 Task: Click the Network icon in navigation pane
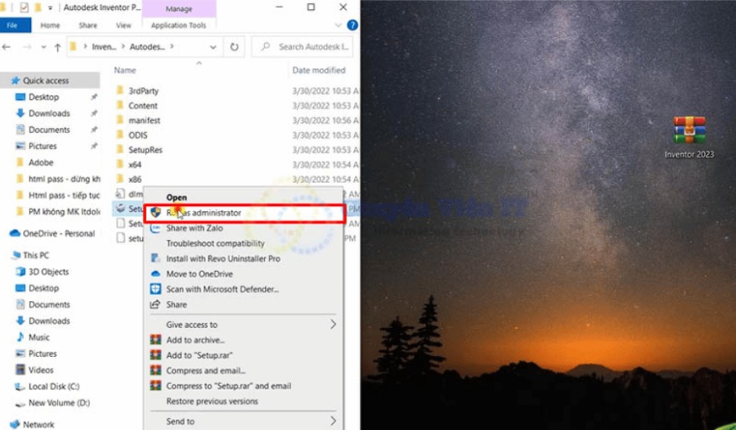click(38, 424)
